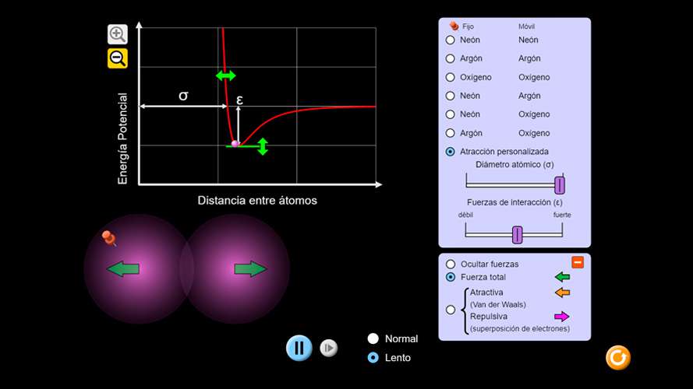The height and width of the screenshot is (389, 693).
Task: Click the yellow zoom out magnifier icon
Action: 117,58
